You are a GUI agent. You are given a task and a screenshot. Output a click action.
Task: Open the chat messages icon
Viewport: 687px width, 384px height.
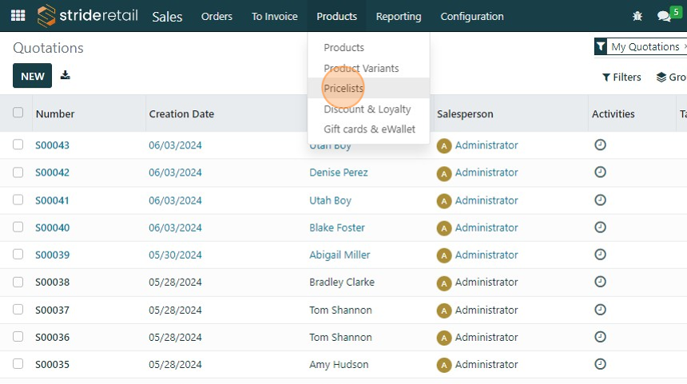coord(663,16)
